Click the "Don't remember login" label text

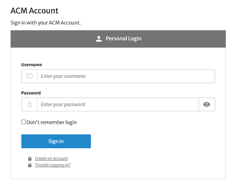(52, 122)
